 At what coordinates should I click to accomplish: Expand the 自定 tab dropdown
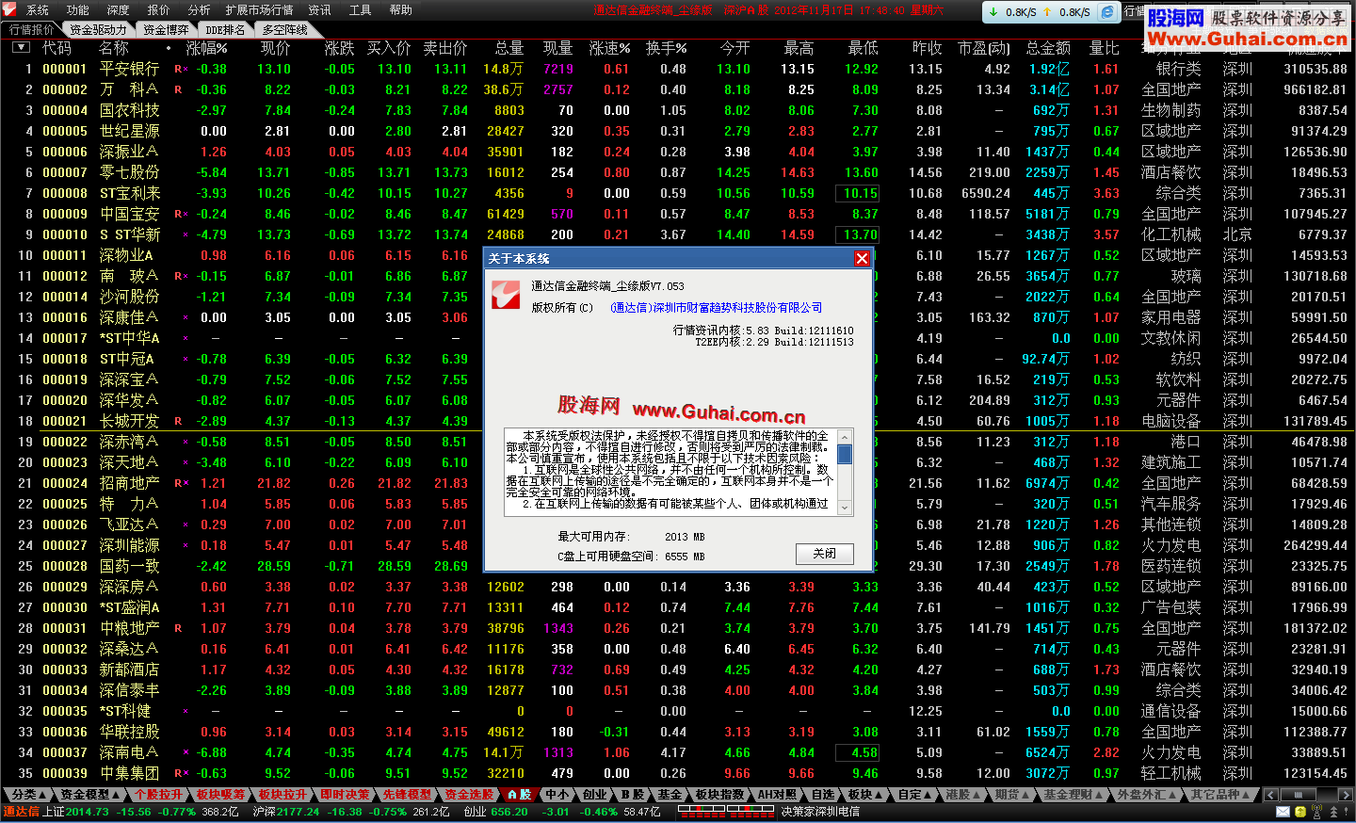(x=914, y=795)
